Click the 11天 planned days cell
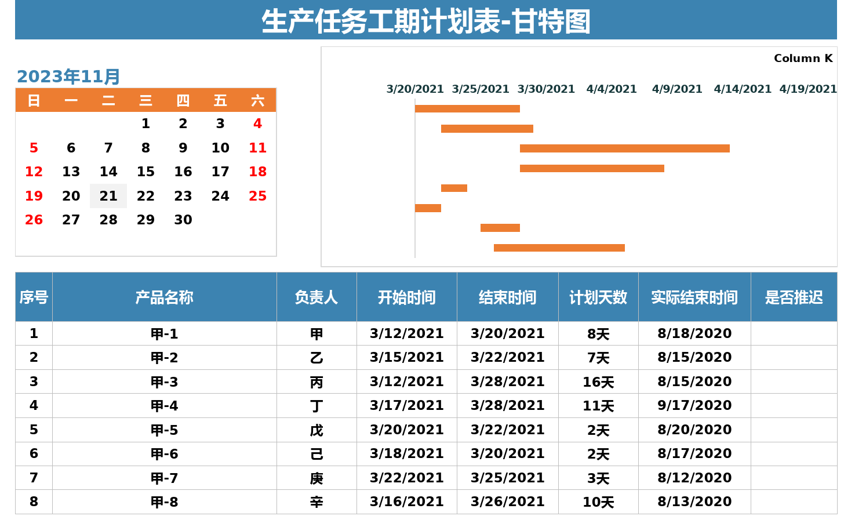The image size is (855, 516). click(598, 406)
